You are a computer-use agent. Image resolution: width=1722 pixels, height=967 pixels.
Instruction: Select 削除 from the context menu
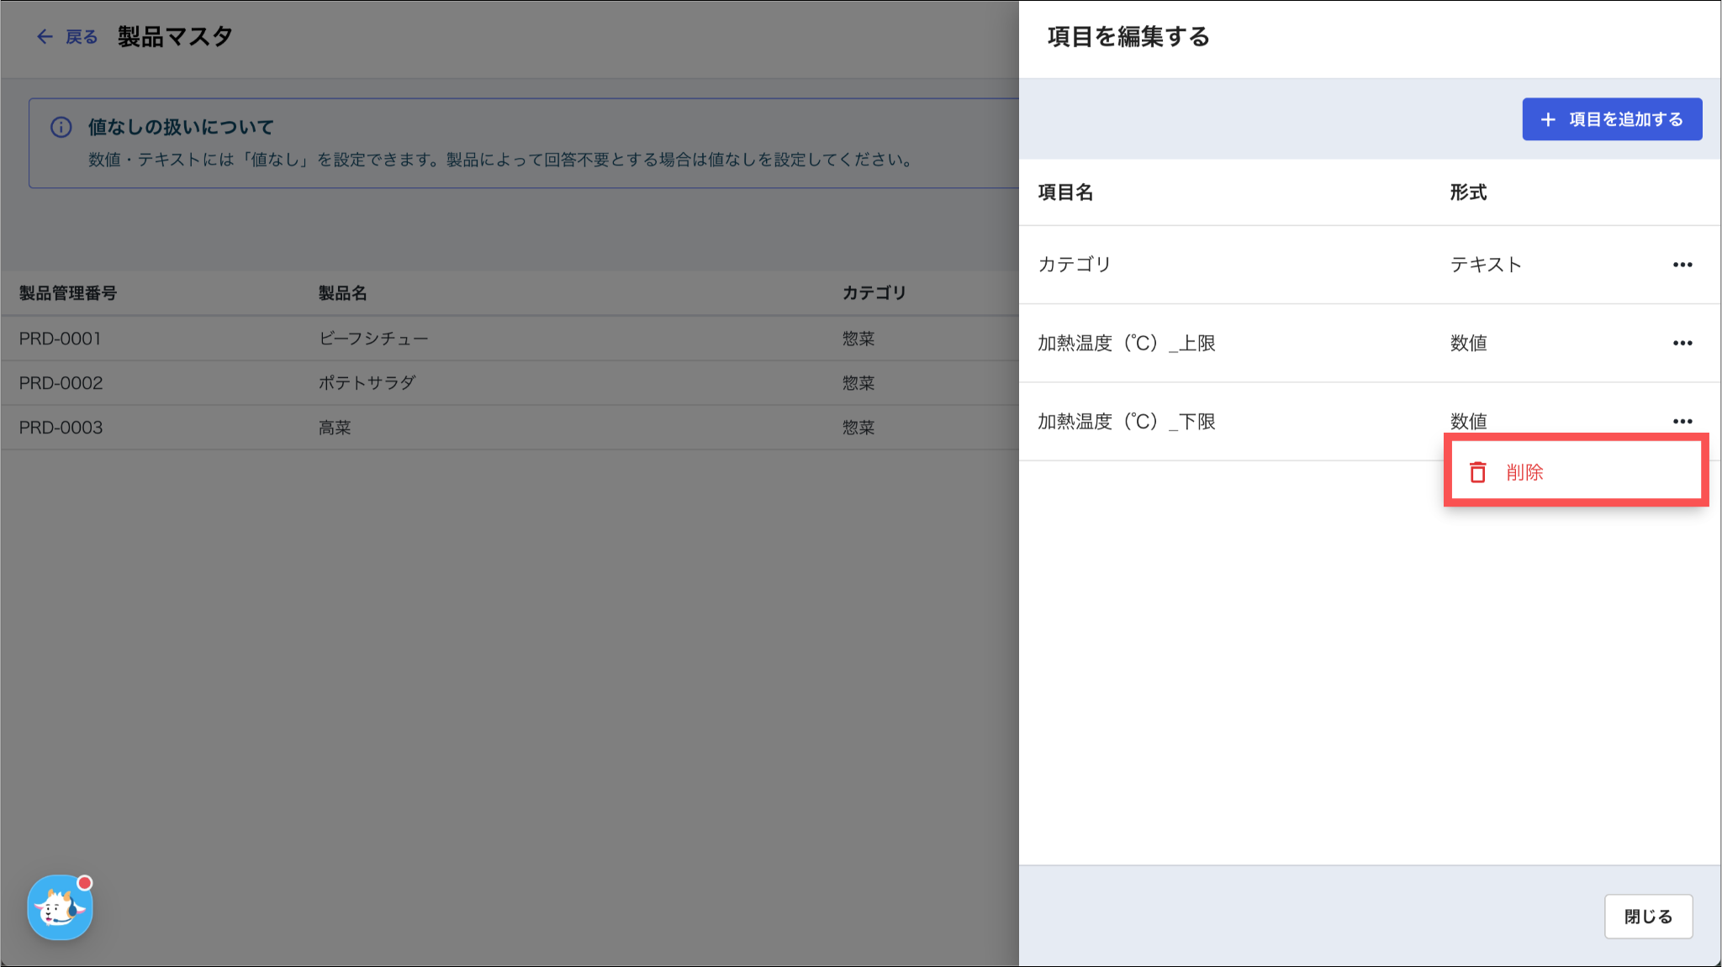pos(1524,472)
